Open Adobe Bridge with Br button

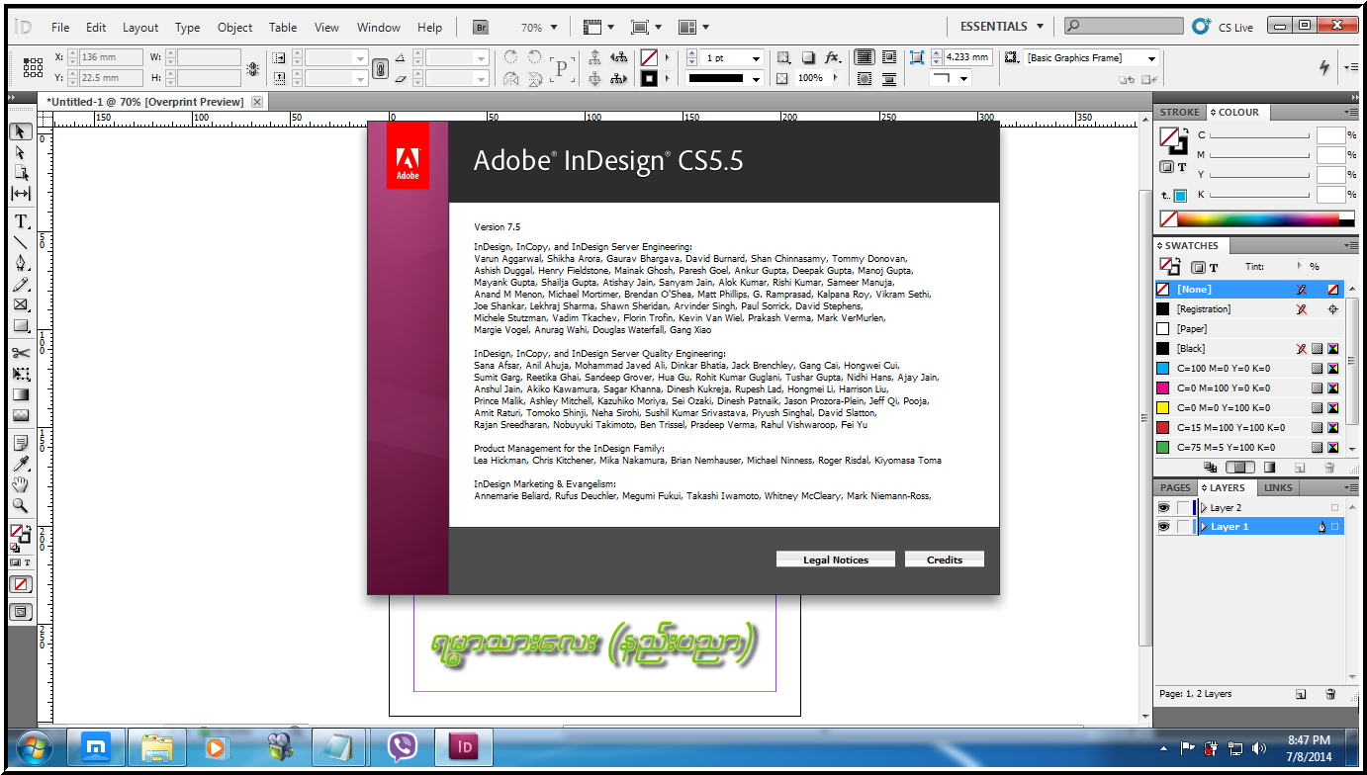(x=482, y=27)
